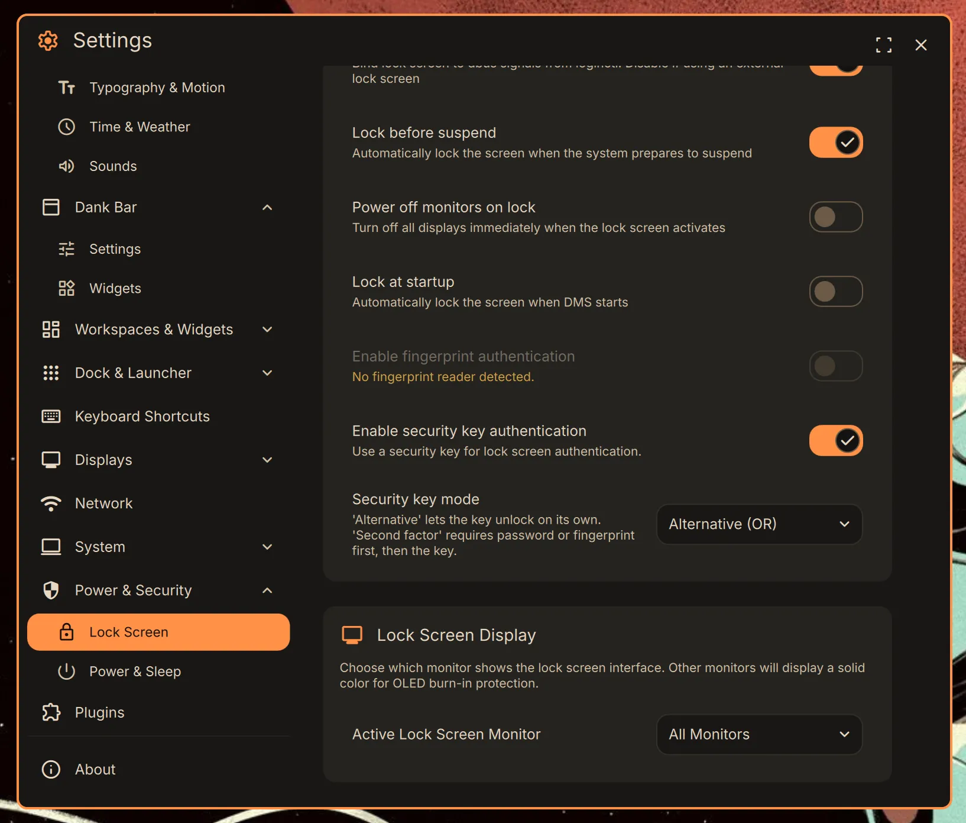Turn on Lock at startup
Screen dimensions: 966x823
pos(835,291)
